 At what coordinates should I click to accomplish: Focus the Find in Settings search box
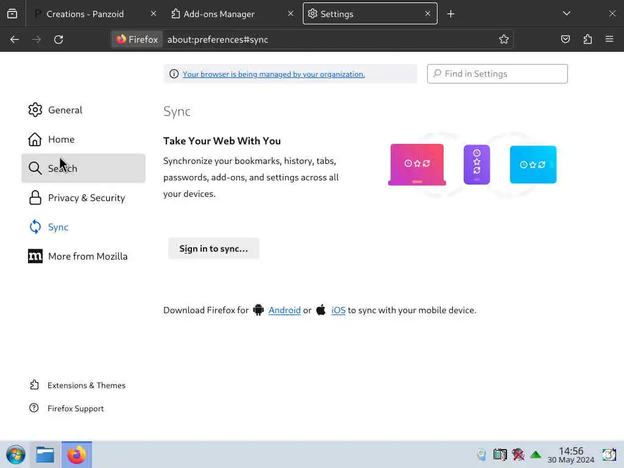497,74
